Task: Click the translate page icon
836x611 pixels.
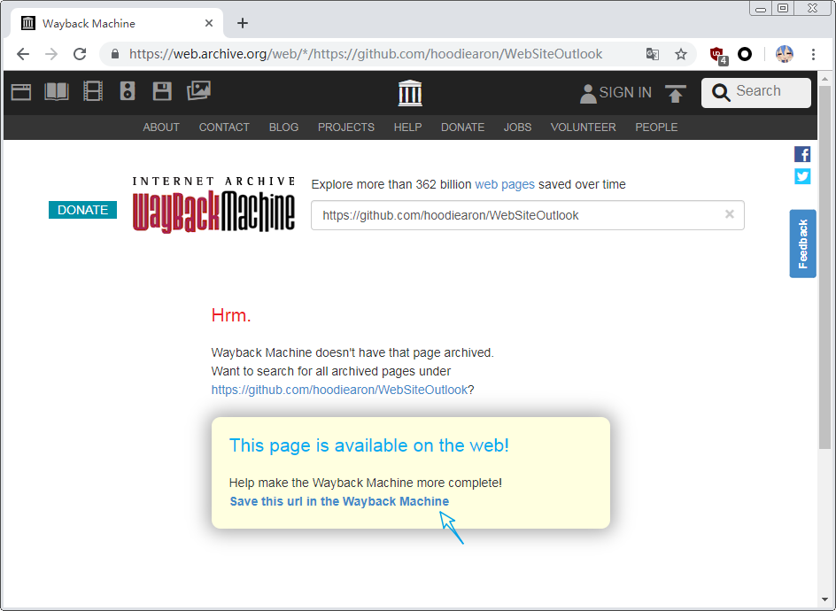Action: click(x=652, y=54)
